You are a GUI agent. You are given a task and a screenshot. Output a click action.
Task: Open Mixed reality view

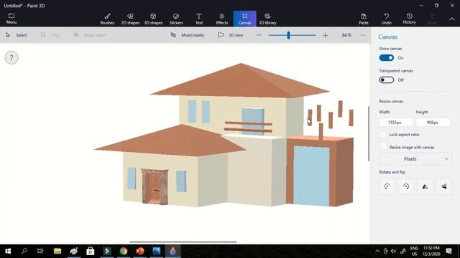[188, 35]
